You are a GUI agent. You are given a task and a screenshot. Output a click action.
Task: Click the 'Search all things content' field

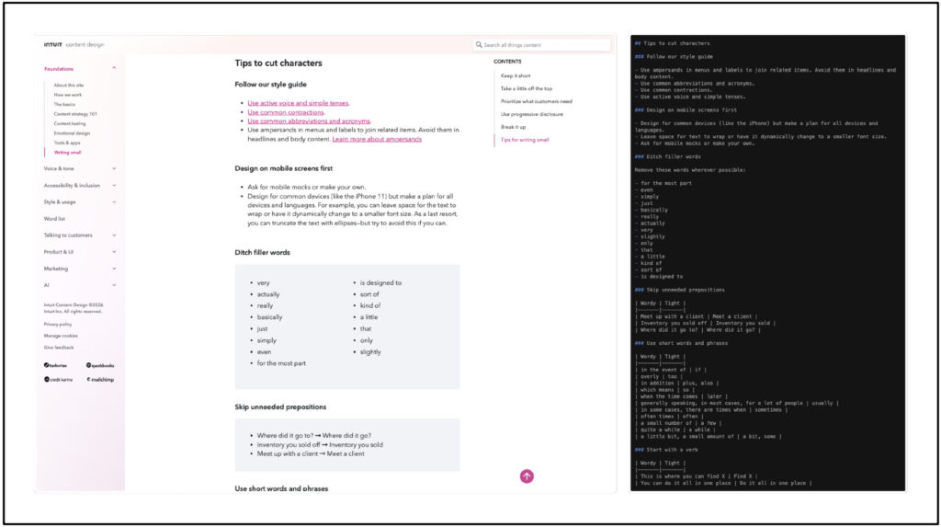(x=542, y=44)
